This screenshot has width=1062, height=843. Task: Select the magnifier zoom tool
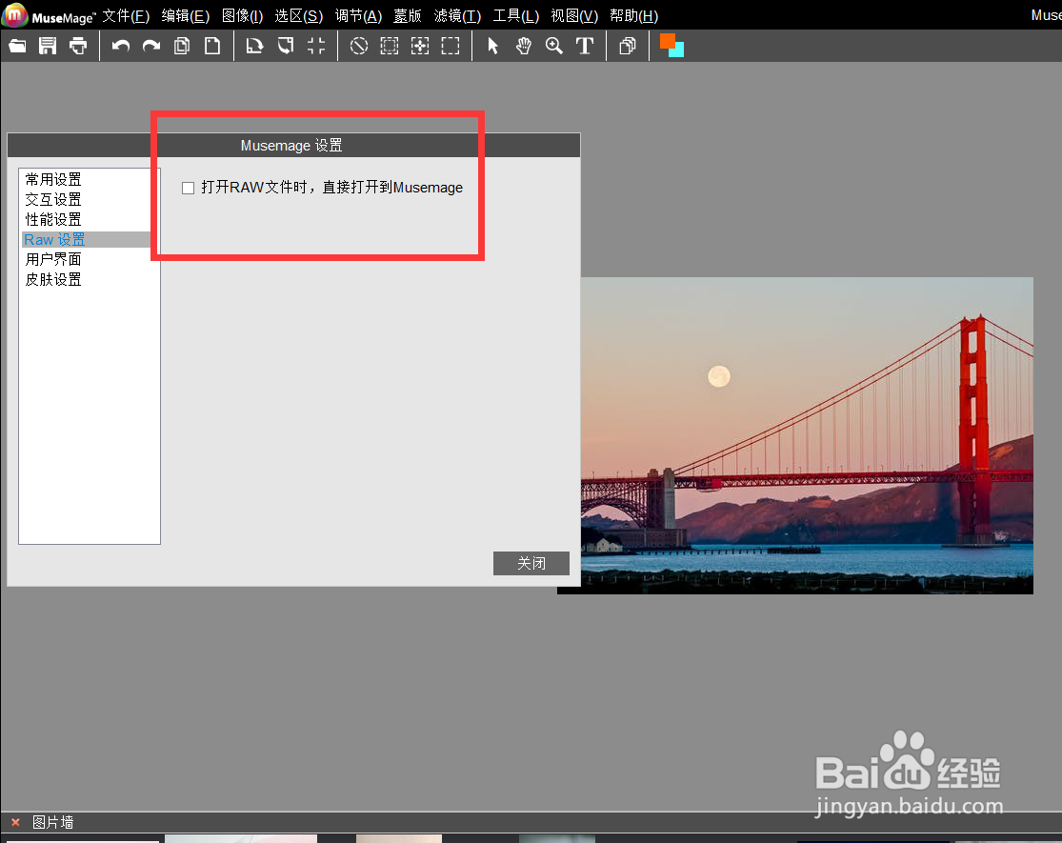click(x=554, y=46)
